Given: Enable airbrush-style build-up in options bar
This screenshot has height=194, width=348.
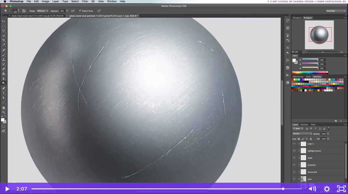Looking at the screenshot, I should (73, 11).
